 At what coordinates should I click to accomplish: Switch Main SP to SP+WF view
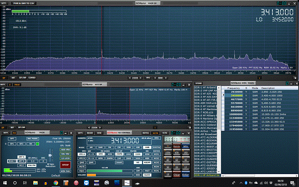(x=22, y=78)
